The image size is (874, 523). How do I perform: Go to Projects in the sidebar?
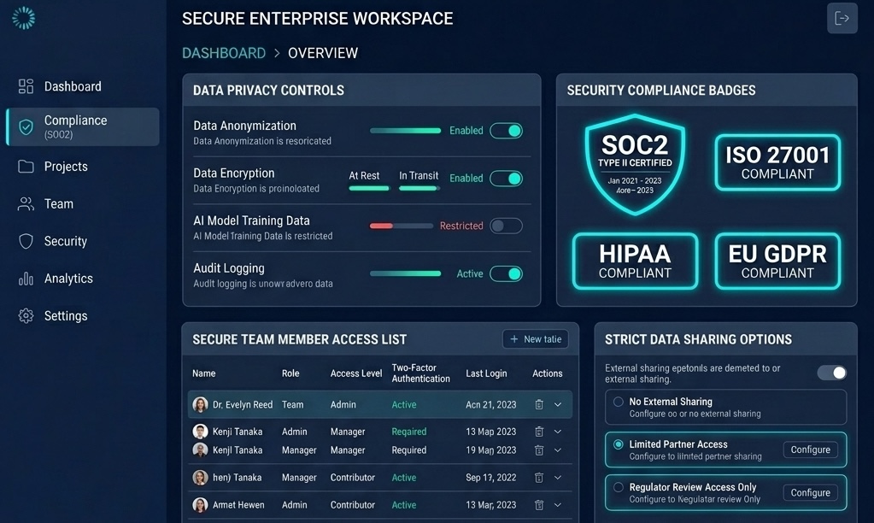click(83, 166)
